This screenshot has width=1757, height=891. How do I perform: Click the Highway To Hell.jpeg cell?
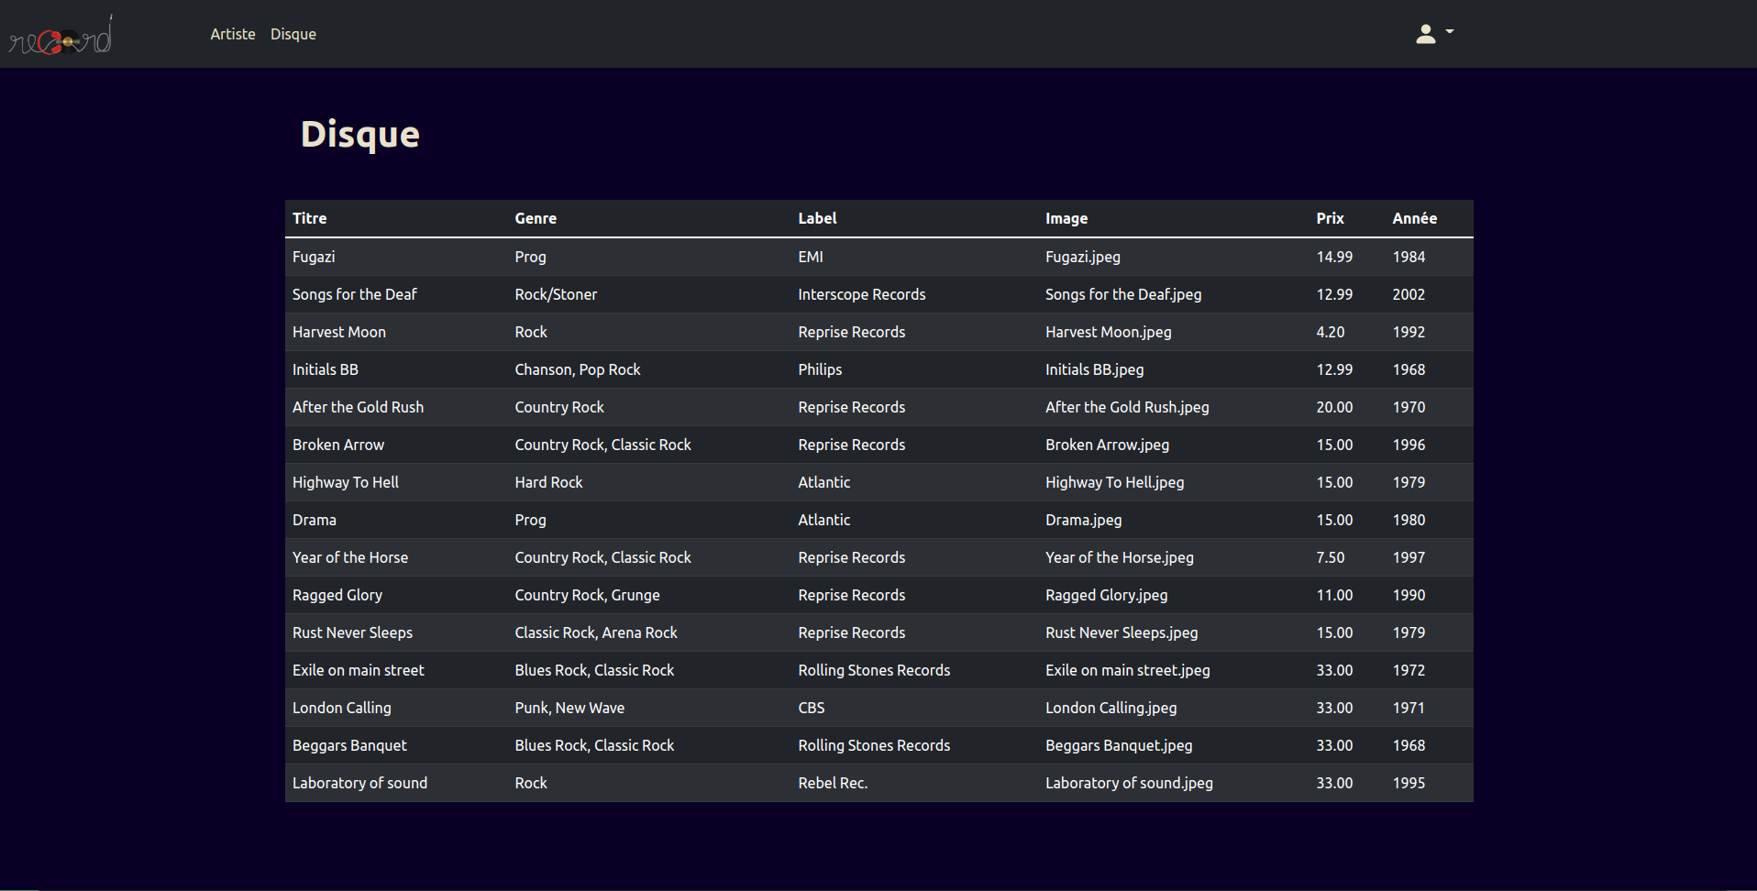point(1115,482)
